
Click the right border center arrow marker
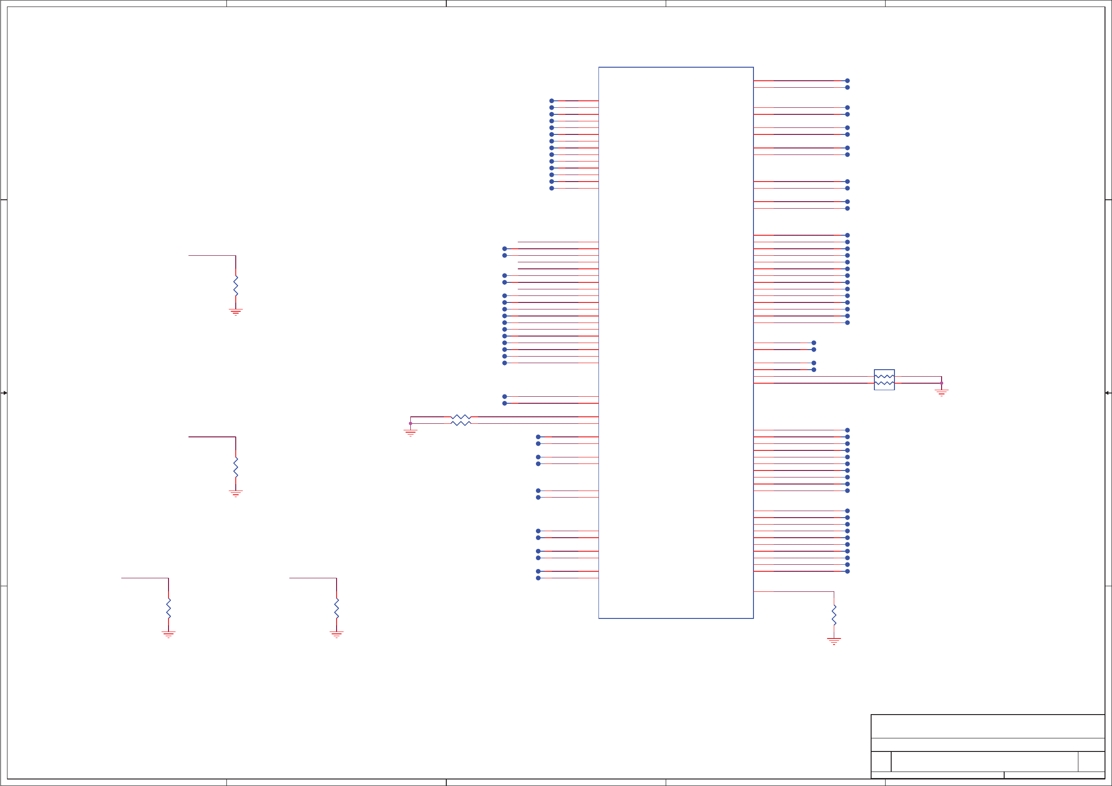pos(1108,393)
